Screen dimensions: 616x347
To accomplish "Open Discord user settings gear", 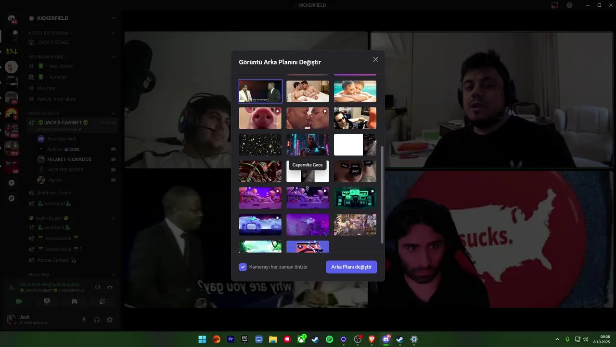I will click(x=110, y=320).
